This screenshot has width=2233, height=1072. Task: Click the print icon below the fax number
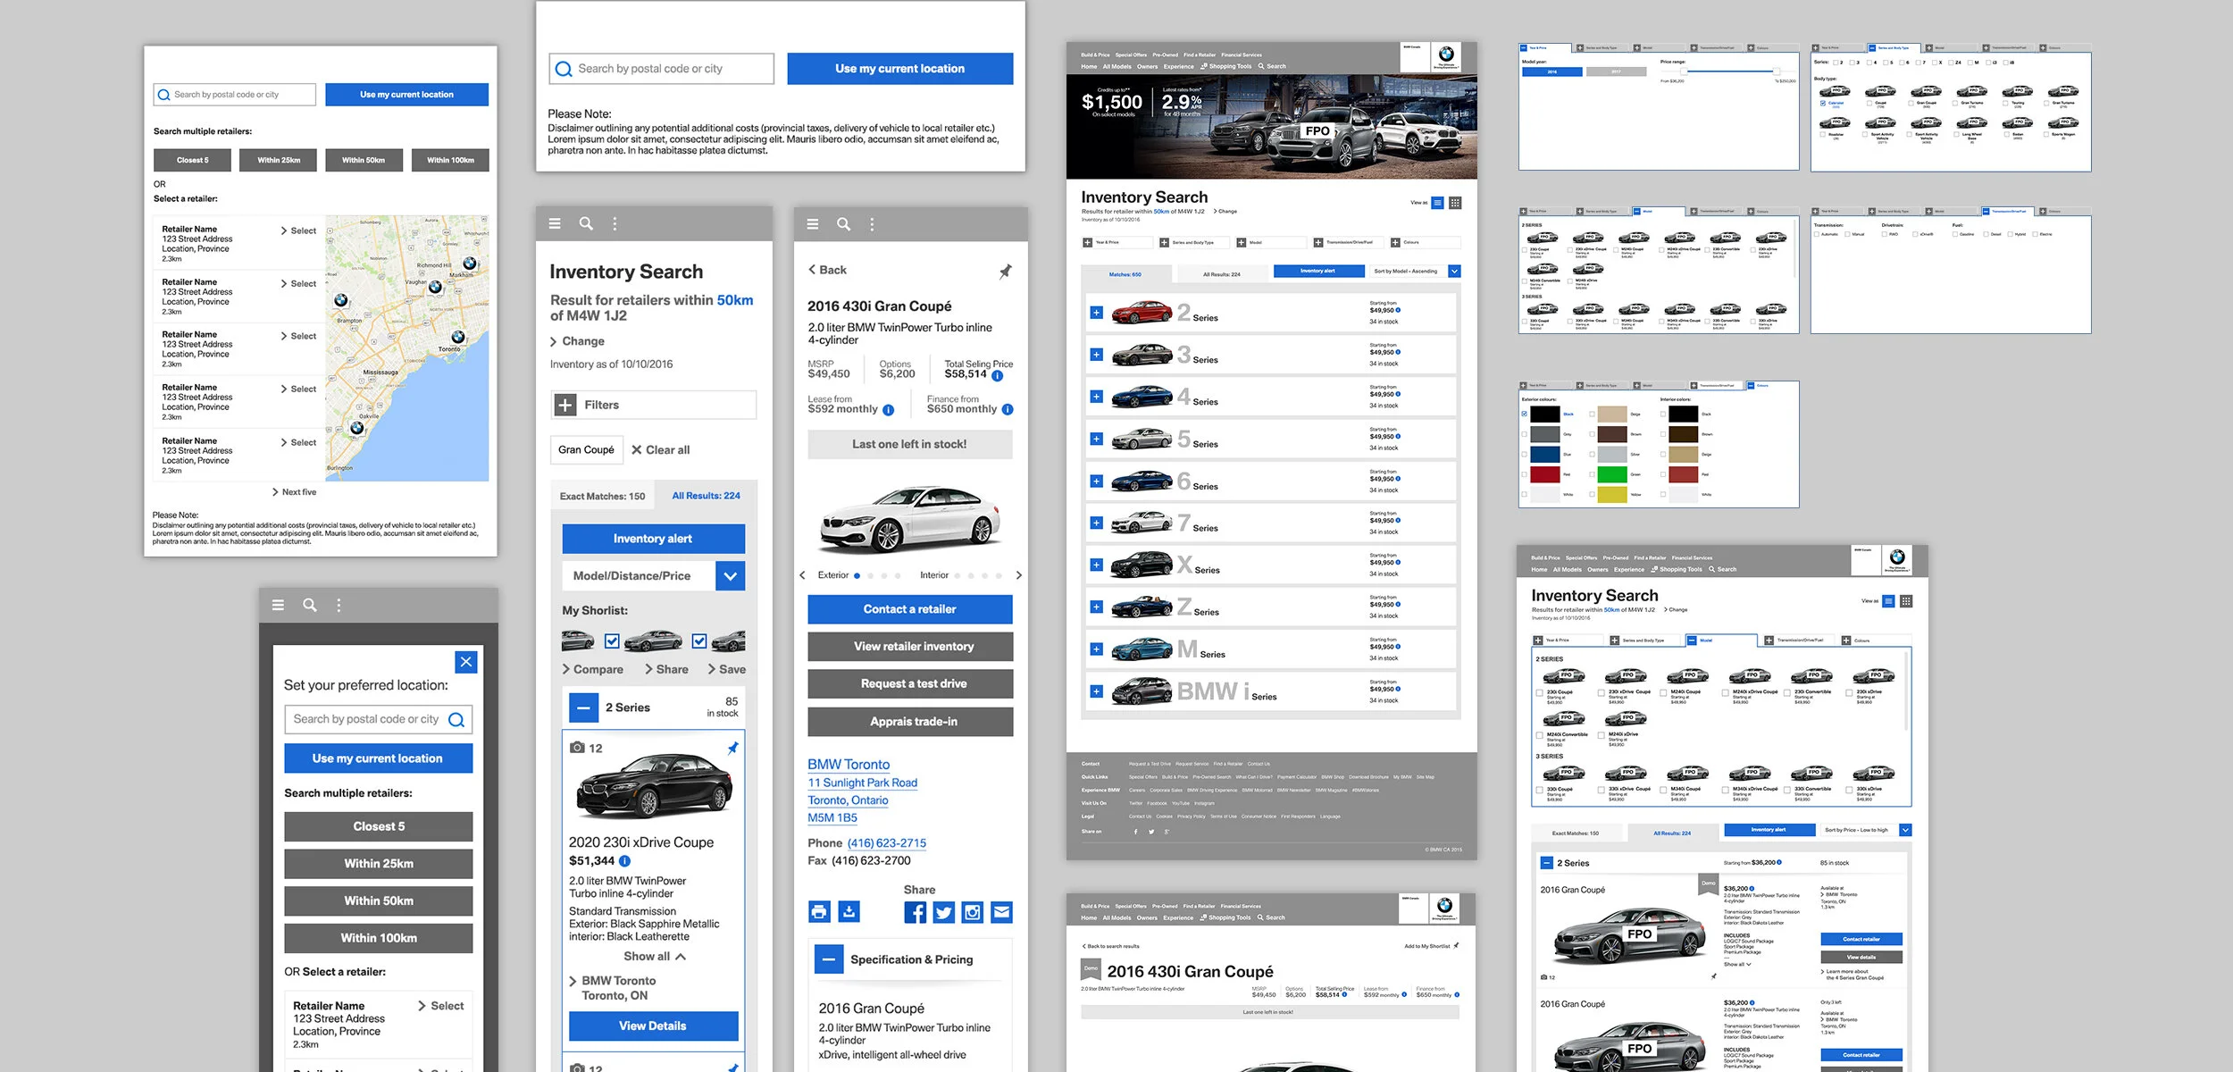coord(819,912)
